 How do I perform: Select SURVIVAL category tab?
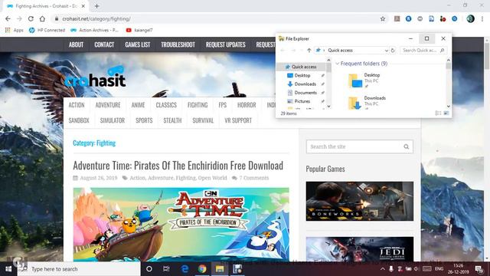tap(203, 120)
